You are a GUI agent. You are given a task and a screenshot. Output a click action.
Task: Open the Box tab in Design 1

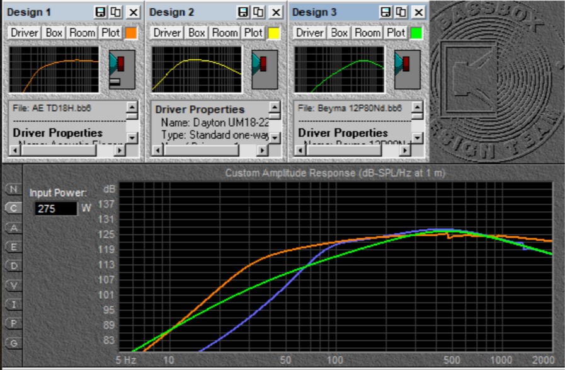(54, 33)
